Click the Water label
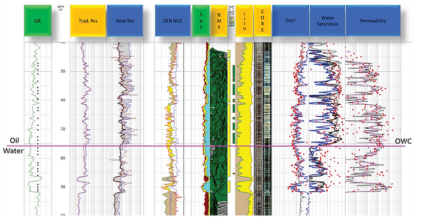Viewport: 423px width, 224px height. coord(13,151)
